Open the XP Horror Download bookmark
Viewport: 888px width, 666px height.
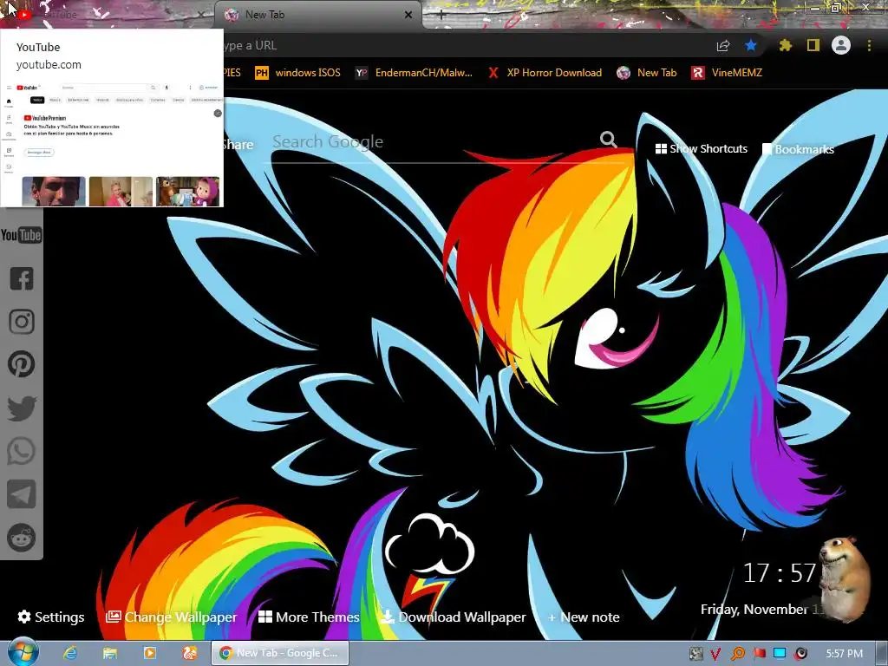[545, 73]
